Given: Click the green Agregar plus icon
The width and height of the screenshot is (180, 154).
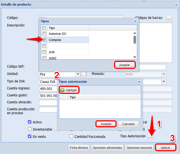Looking at the screenshot, I should click(62, 90).
